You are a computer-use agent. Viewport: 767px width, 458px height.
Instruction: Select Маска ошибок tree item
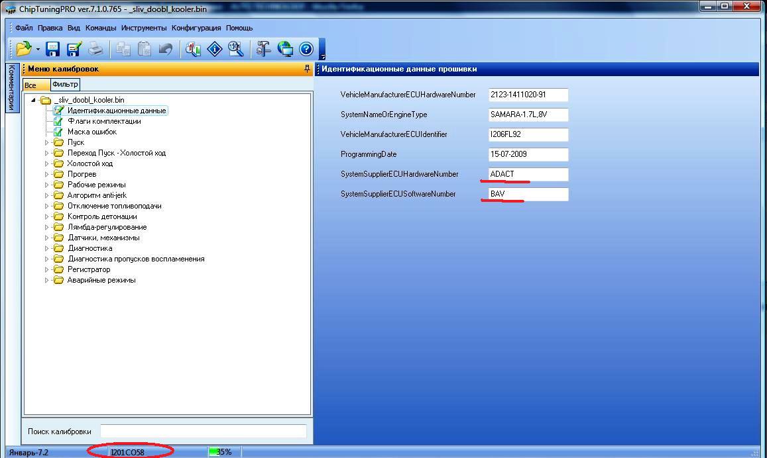[92, 132]
